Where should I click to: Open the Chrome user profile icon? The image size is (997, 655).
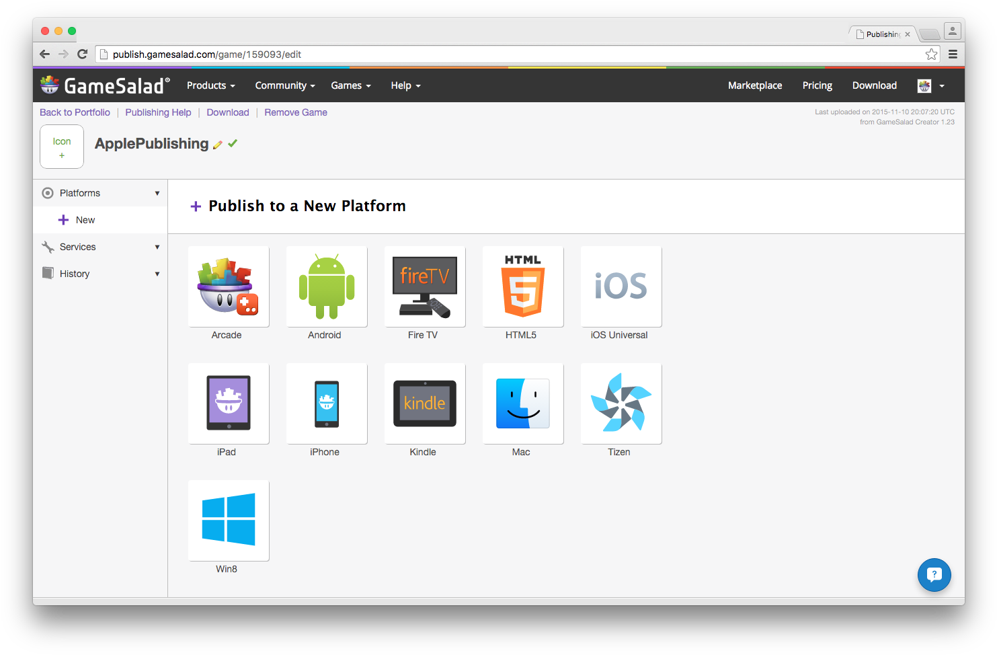952,31
